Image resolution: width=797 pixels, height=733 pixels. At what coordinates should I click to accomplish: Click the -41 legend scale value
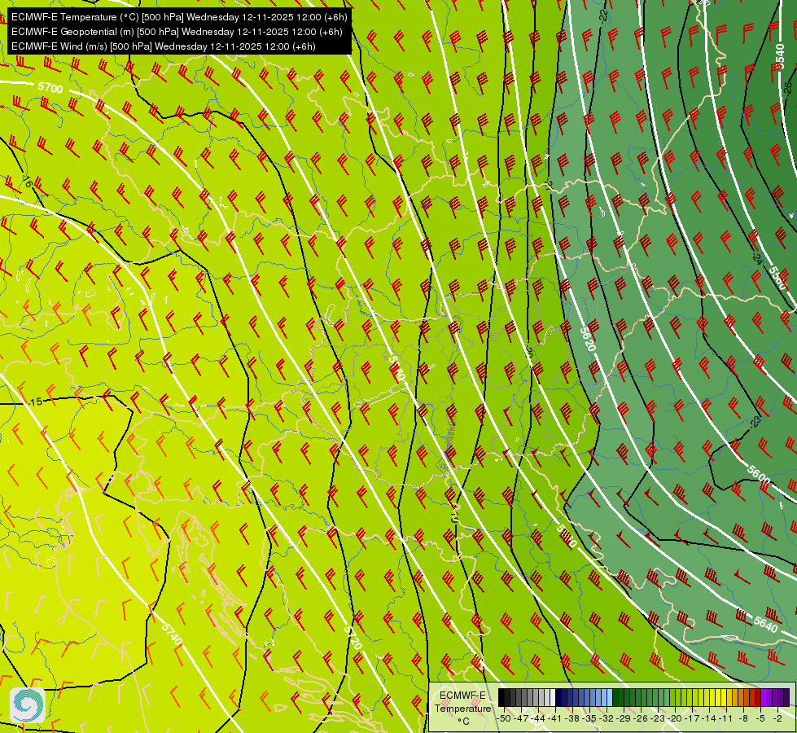[554, 719]
